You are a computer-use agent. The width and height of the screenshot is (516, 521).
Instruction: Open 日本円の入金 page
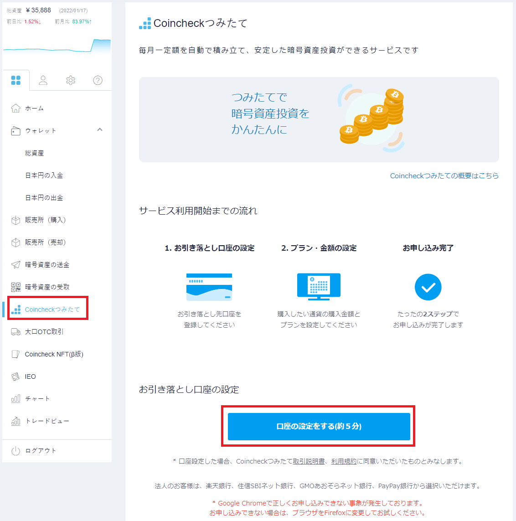pyautogui.click(x=44, y=175)
